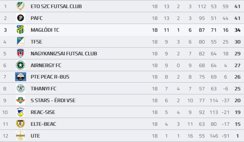244x142 pixels.
Task: Click the PAFC black circle logo
Action: coord(20,18)
